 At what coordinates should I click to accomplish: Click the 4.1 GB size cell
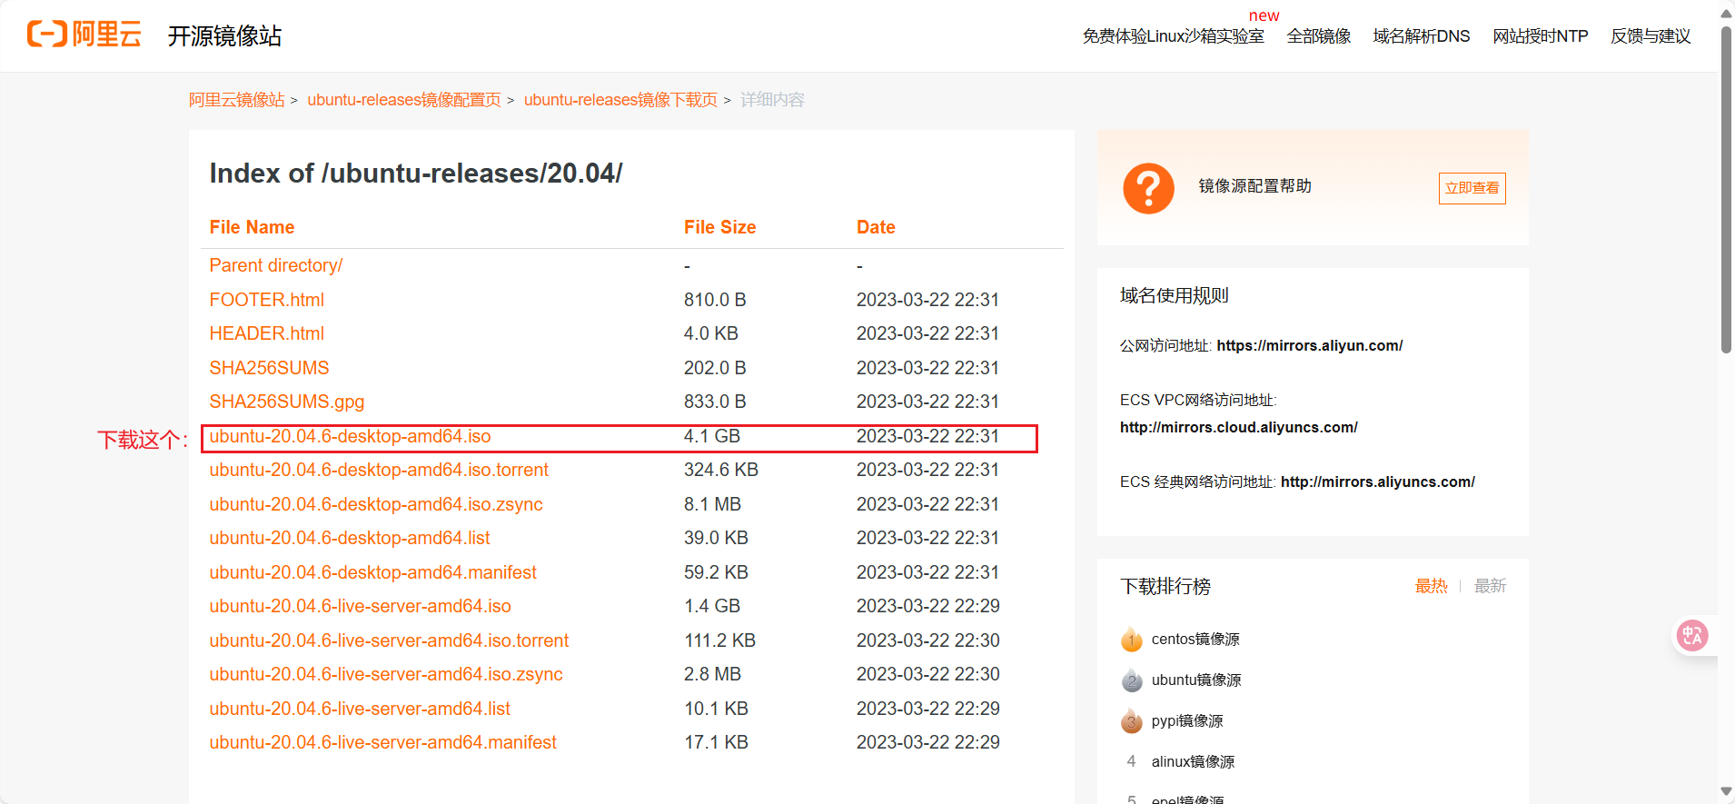pos(711,436)
